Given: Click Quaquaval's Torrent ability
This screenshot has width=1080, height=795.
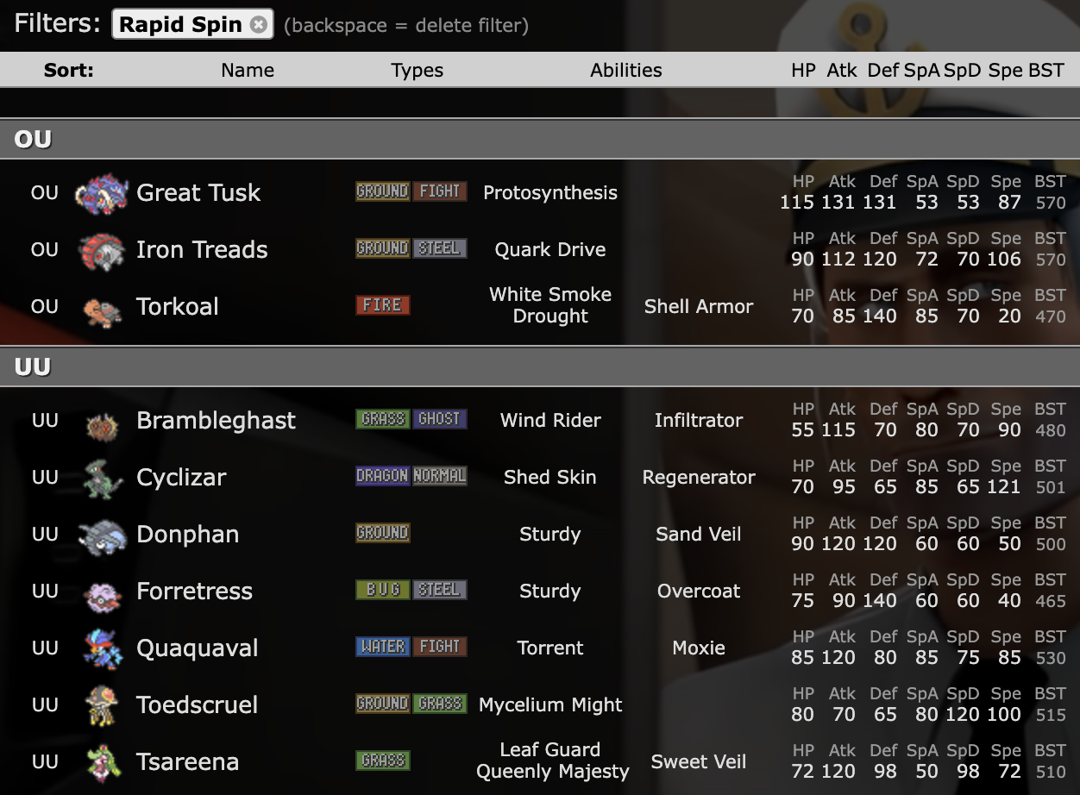Looking at the screenshot, I should (x=550, y=648).
